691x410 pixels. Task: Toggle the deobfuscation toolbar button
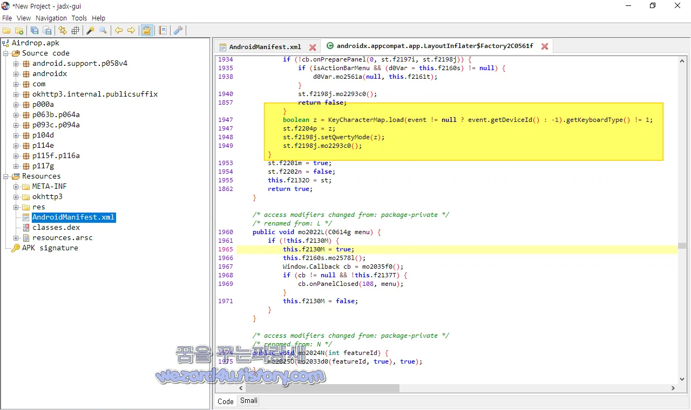(146, 31)
